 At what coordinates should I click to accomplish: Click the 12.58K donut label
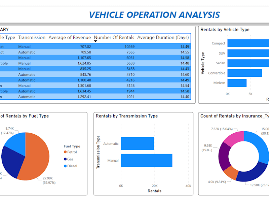point(259,185)
